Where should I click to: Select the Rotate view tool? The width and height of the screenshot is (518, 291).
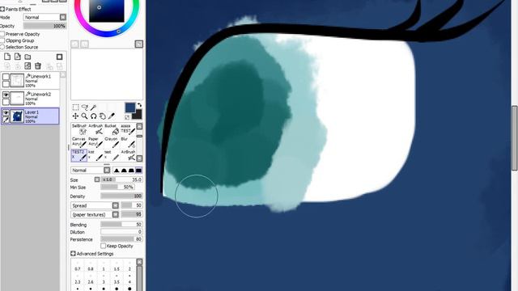(94, 116)
